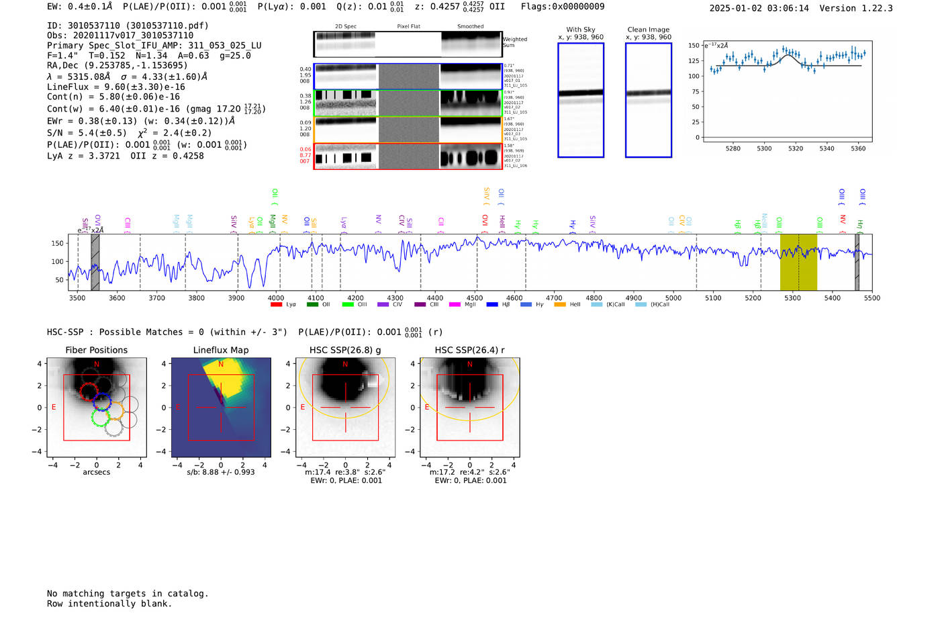Click No matching targets in catalog text
The width and height of the screenshot is (940, 640).
click(128, 594)
